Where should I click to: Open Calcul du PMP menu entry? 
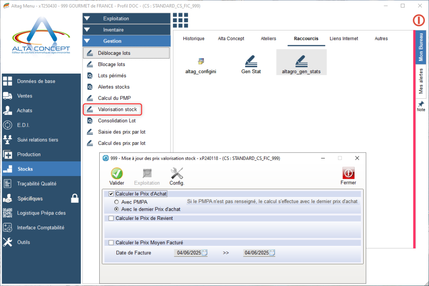(114, 98)
